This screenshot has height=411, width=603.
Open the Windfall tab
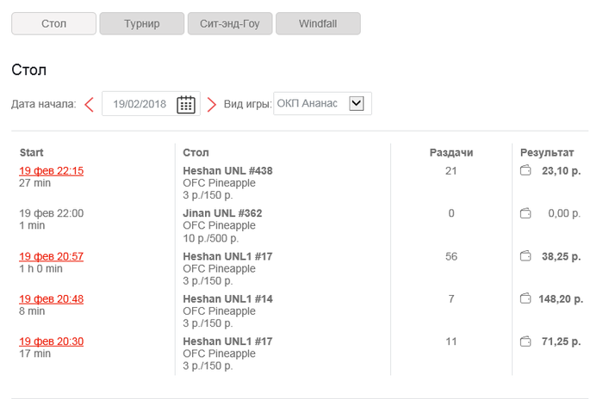pos(318,23)
